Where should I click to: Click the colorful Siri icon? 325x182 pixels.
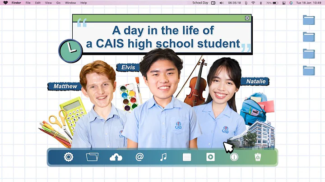click(x=291, y=3)
